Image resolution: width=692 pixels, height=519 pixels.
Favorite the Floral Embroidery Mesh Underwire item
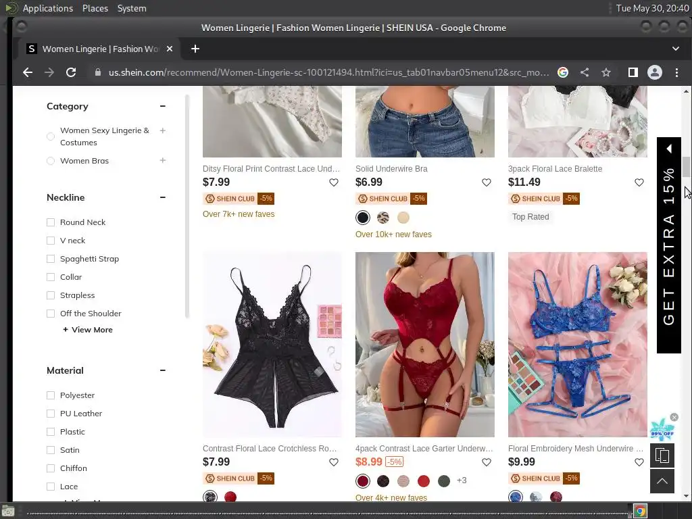point(639,462)
